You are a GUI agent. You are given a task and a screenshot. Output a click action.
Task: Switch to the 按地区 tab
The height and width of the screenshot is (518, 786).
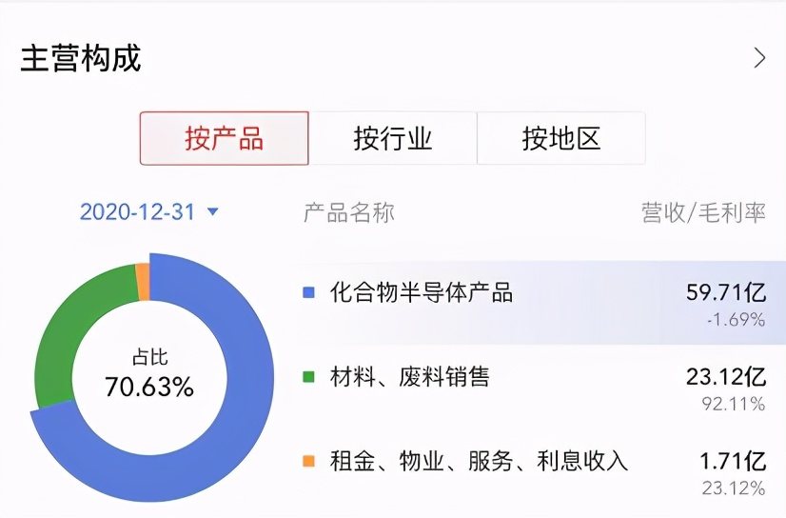pyautogui.click(x=560, y=138)
